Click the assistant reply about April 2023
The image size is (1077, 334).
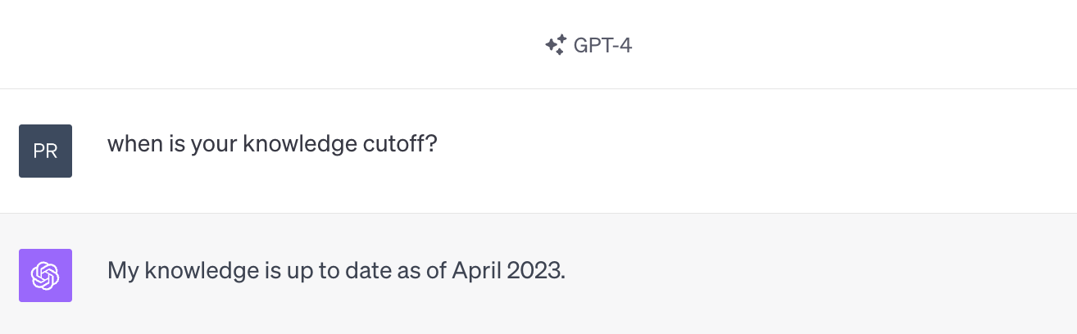coord(336,270)
